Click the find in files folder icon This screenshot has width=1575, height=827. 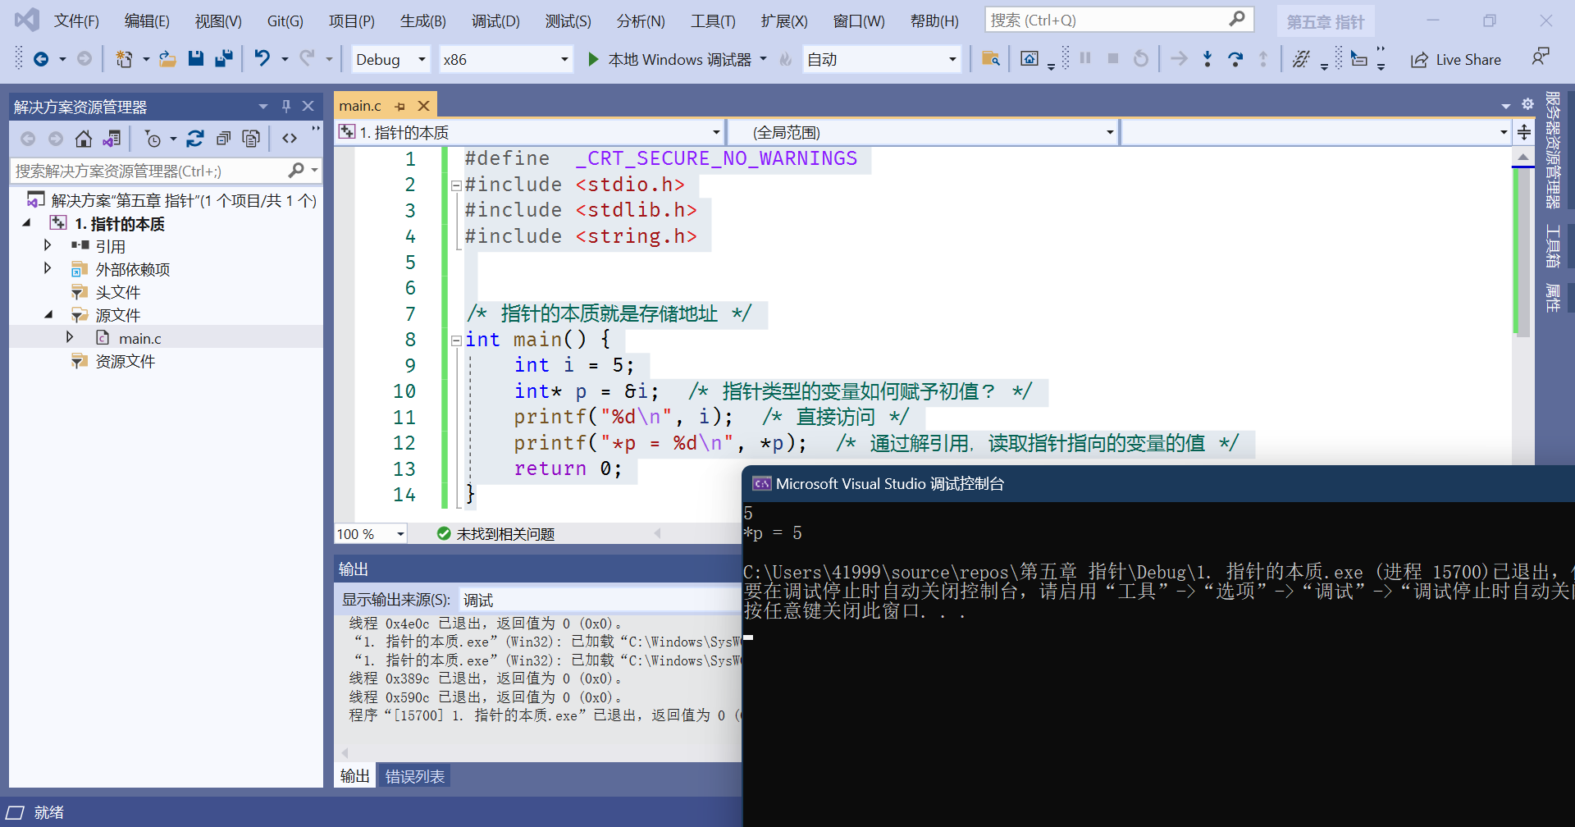point(990,59)
